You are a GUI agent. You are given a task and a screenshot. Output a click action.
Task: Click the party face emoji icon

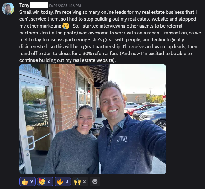(42, 181)
